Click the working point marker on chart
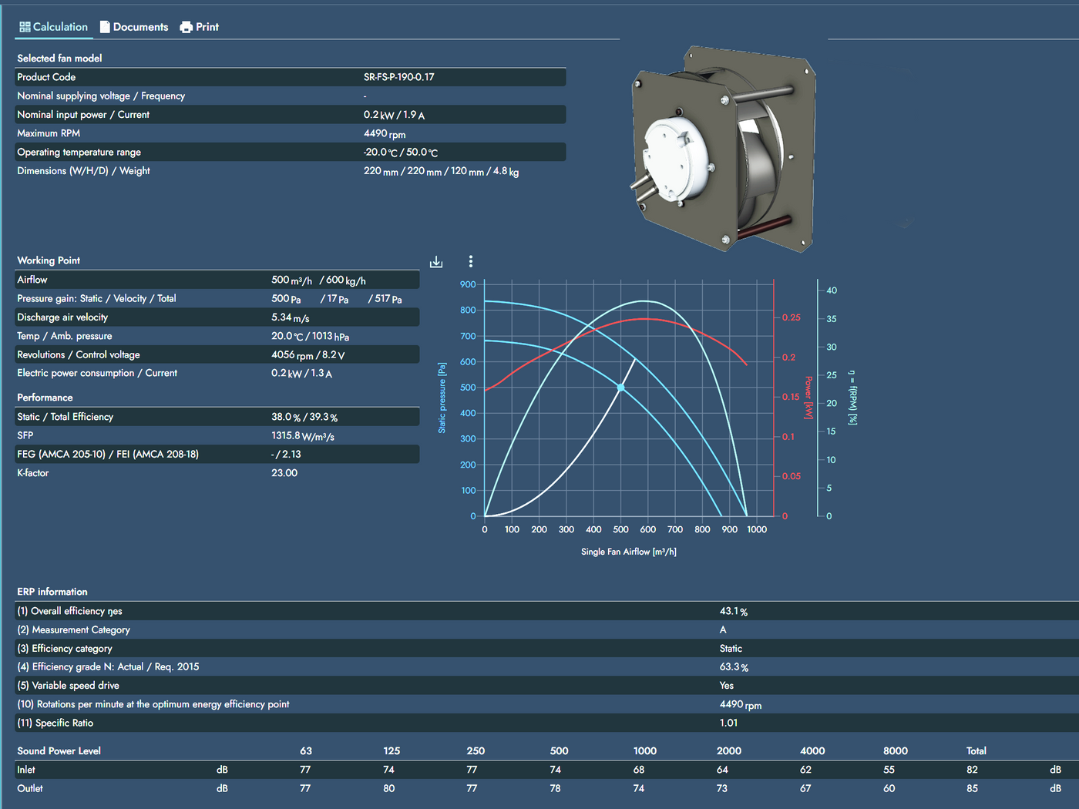Screen dimensions: 1079x809 (621, 388)
